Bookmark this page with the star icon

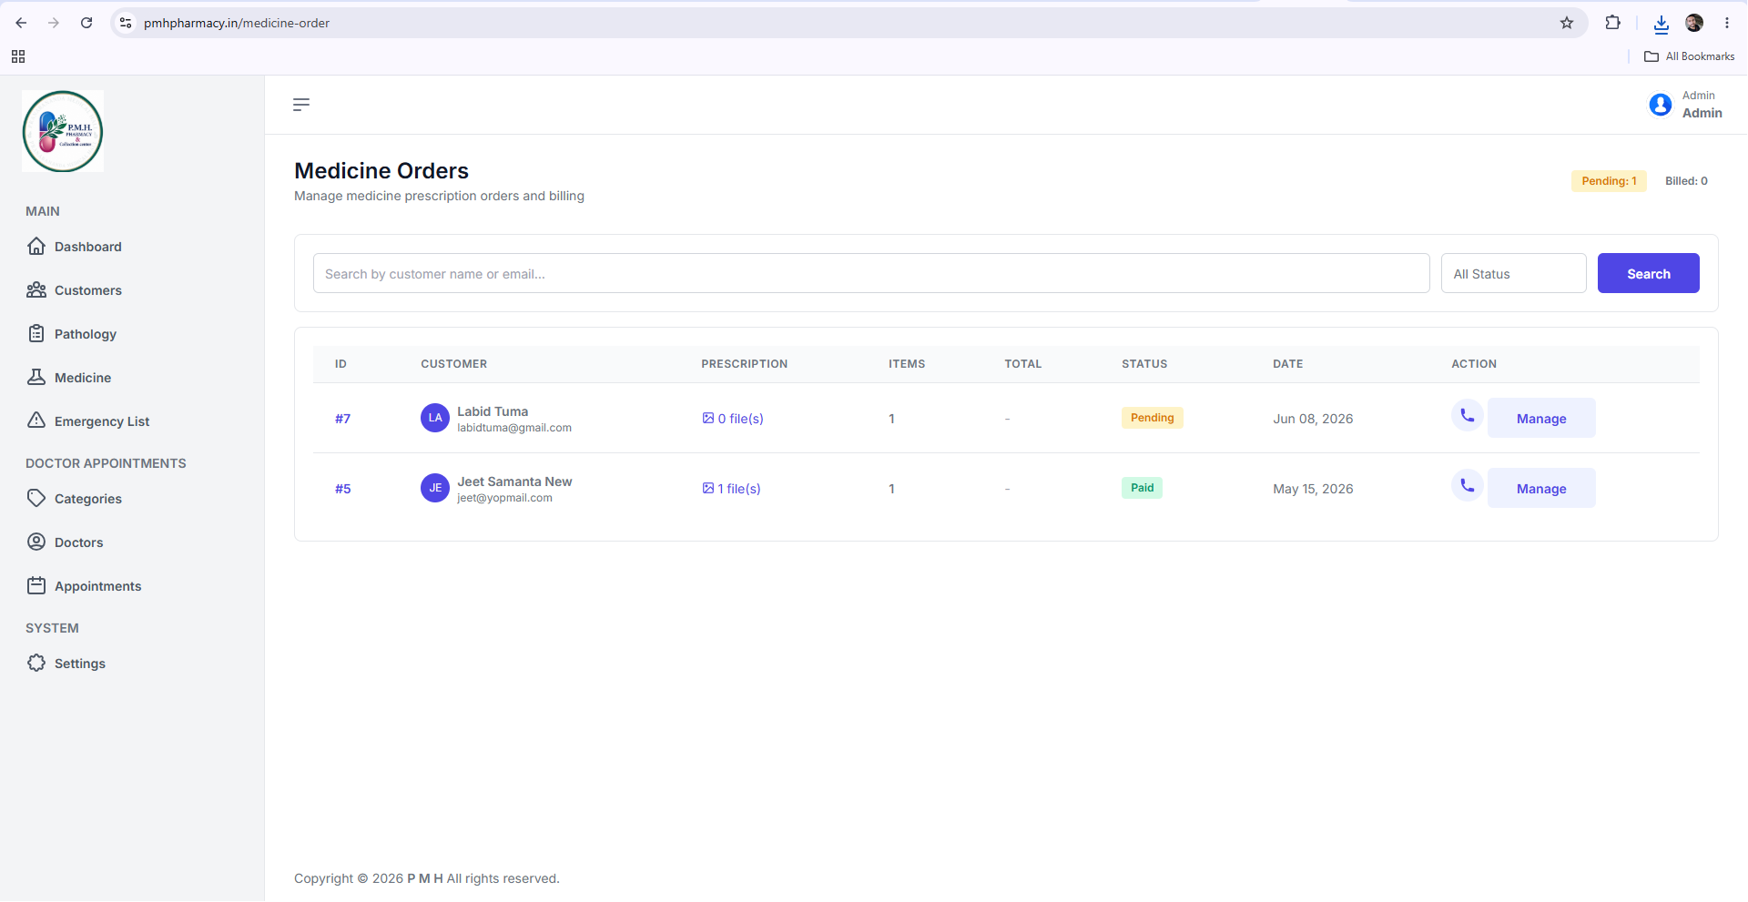1567,23
